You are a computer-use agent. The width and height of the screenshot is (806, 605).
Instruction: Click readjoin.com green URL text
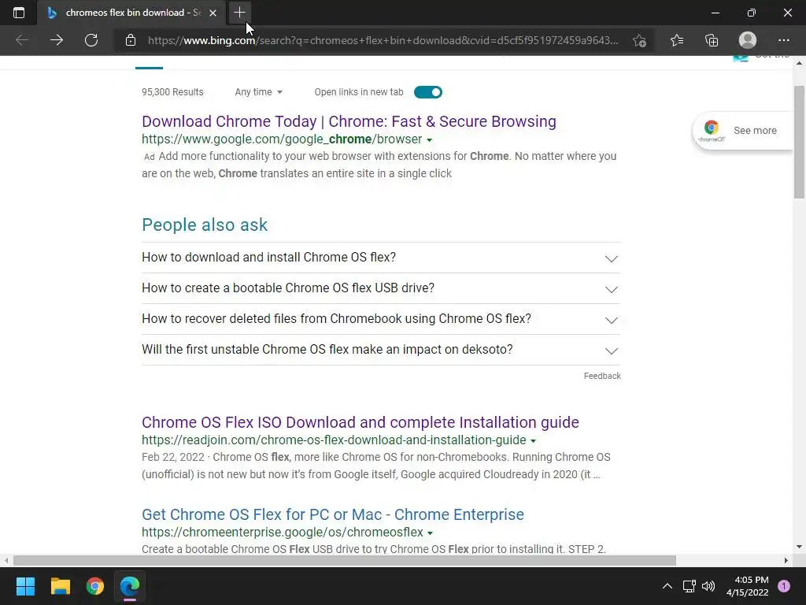tap(334, 440)
